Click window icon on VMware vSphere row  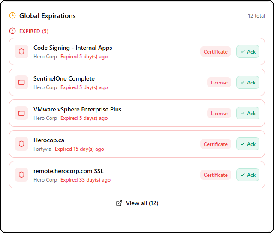tap(21, 113)
